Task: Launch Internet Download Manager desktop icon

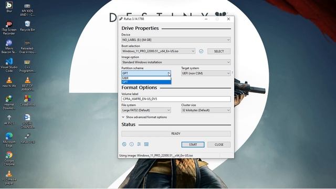Action: coord(9,103)
